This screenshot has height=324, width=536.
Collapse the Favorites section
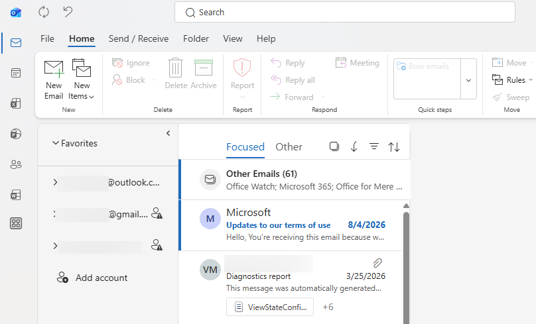55,143
